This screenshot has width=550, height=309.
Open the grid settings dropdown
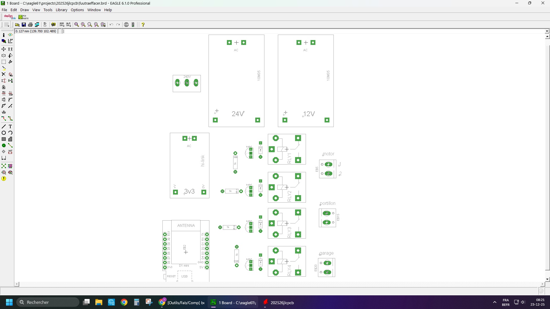click(x=6, y=25)
